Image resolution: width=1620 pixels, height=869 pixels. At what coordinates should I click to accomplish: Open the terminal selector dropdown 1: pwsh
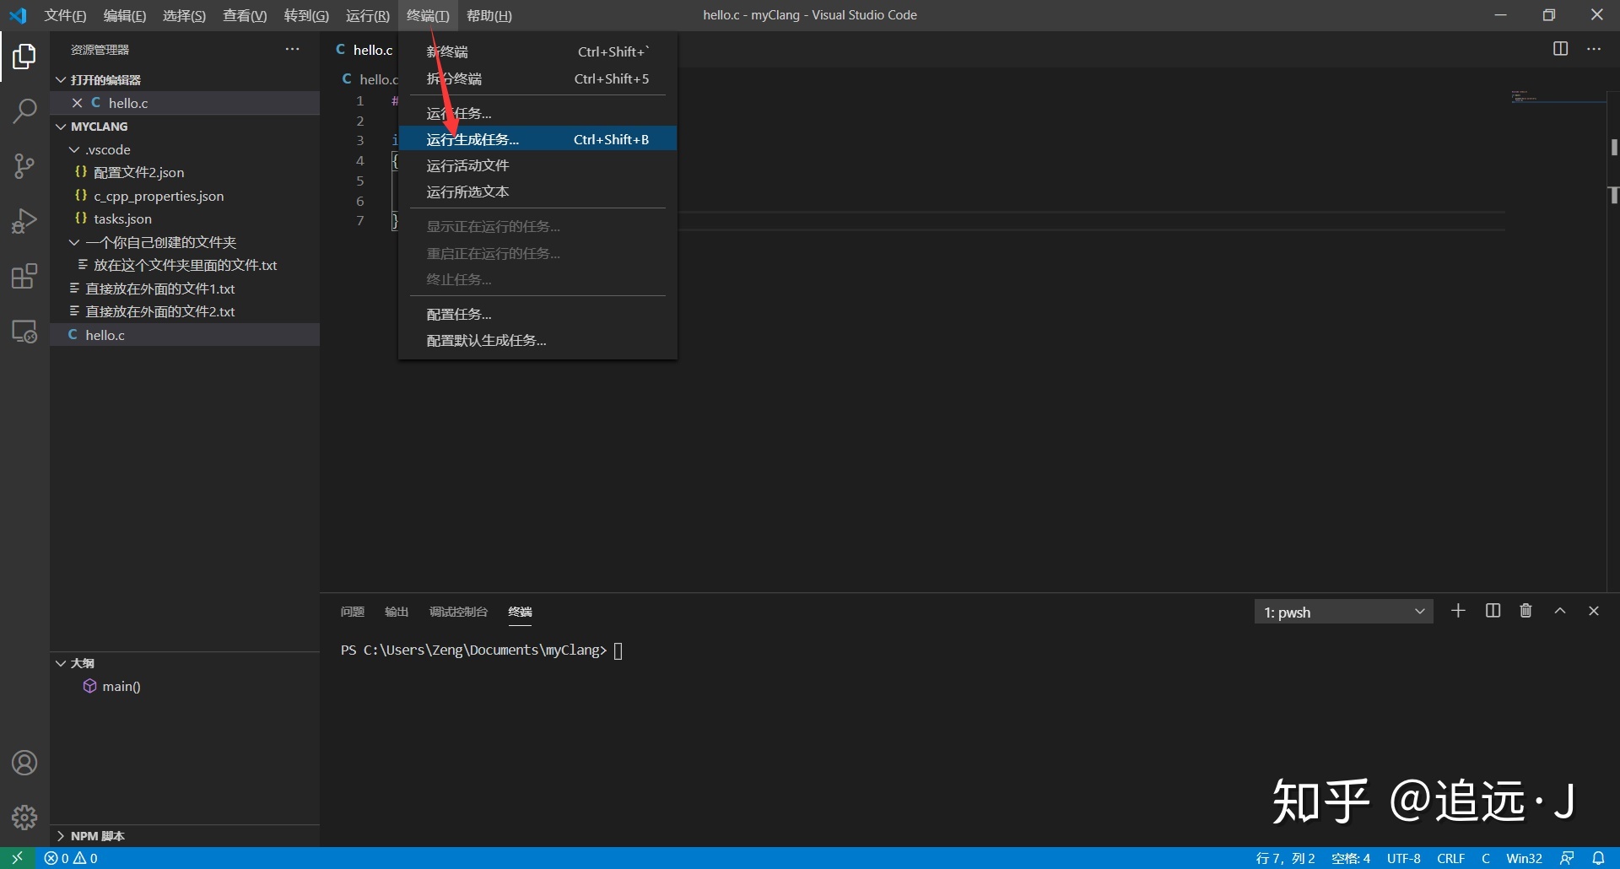click(x=1343, y=612)
